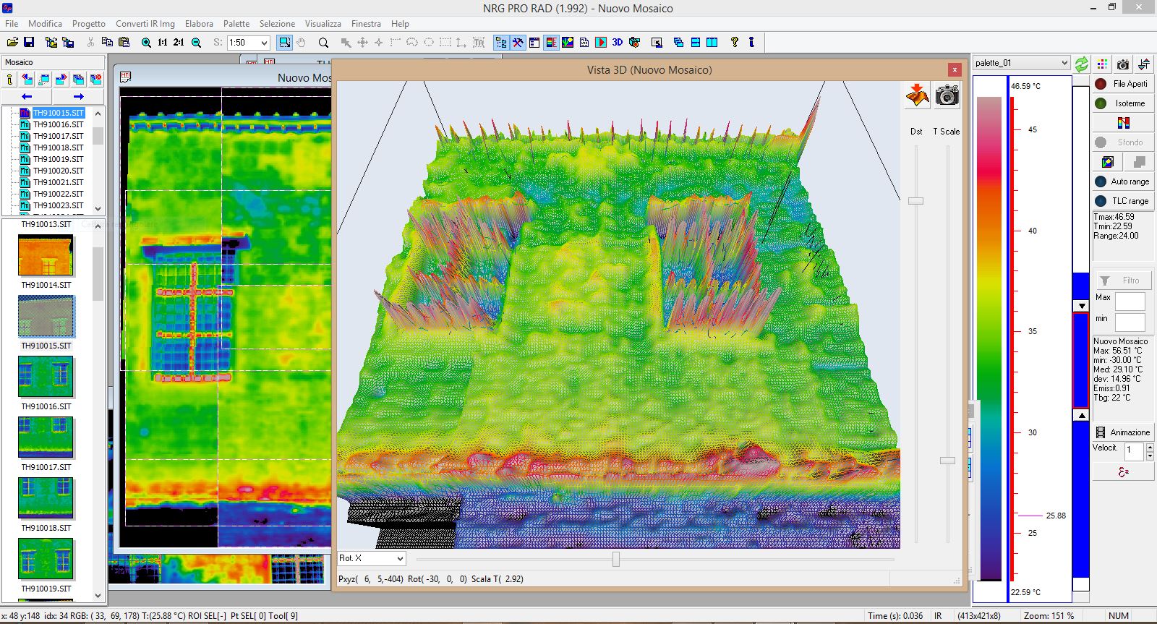Select TH910018.SIT in the file tree
Image resolution: width=1157 pixels, height=624 pixels.
(59, 148)
